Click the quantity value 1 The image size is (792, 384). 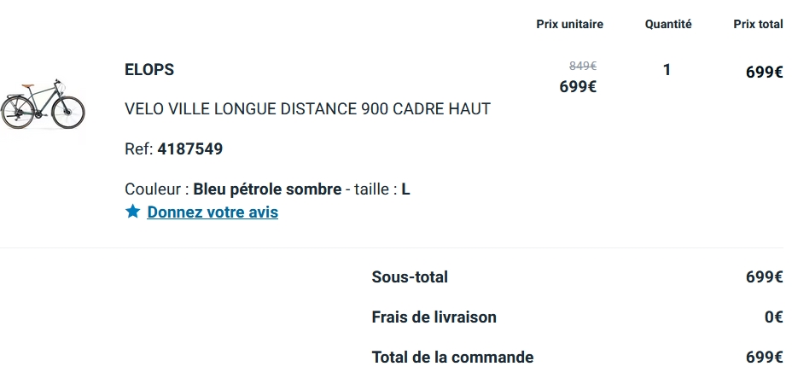[x=667, y=70]
